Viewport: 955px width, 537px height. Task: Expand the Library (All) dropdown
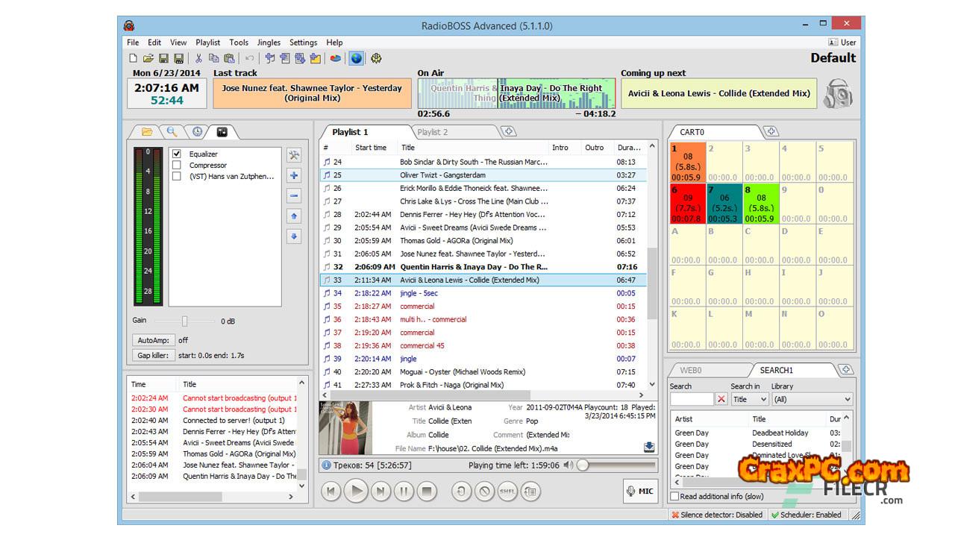pyautogui.click(x=812, y=400)
